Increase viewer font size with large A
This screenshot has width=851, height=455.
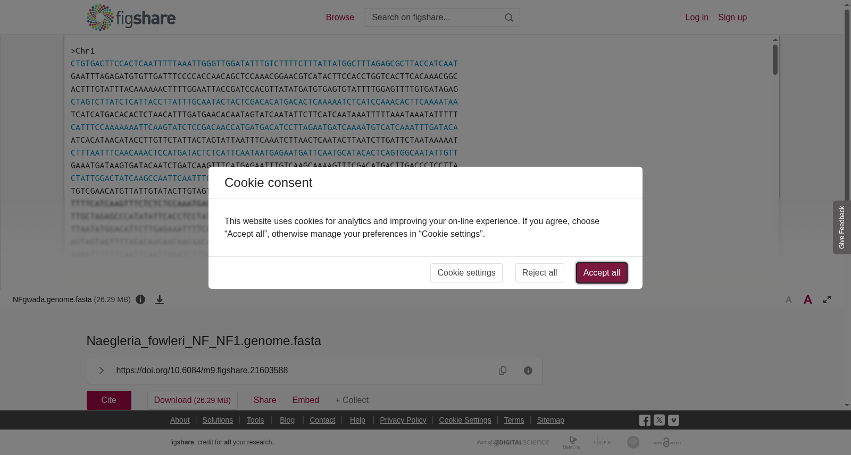[808, 299]
